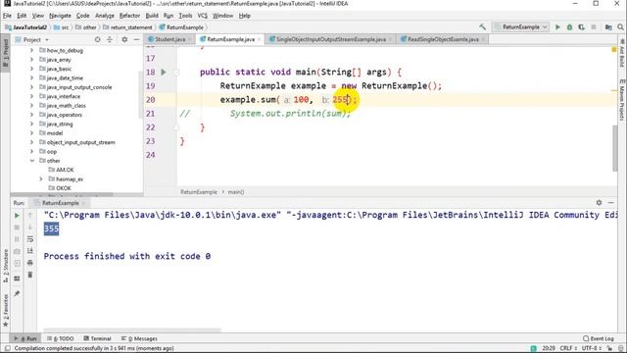Viewport: 627px width, 353px height.
Task: Click the scroll-from-source target icon in Project panel
Action: (x=98, y=39)
